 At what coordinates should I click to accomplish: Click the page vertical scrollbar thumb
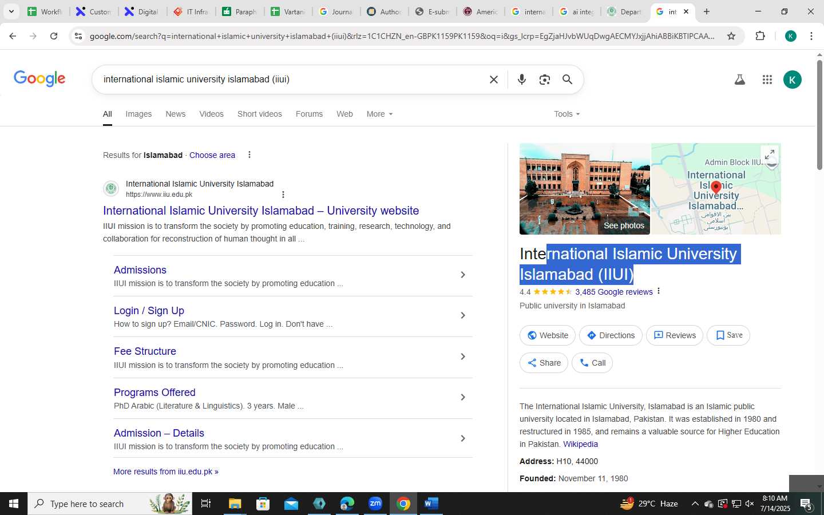click(x=819, y=114)
